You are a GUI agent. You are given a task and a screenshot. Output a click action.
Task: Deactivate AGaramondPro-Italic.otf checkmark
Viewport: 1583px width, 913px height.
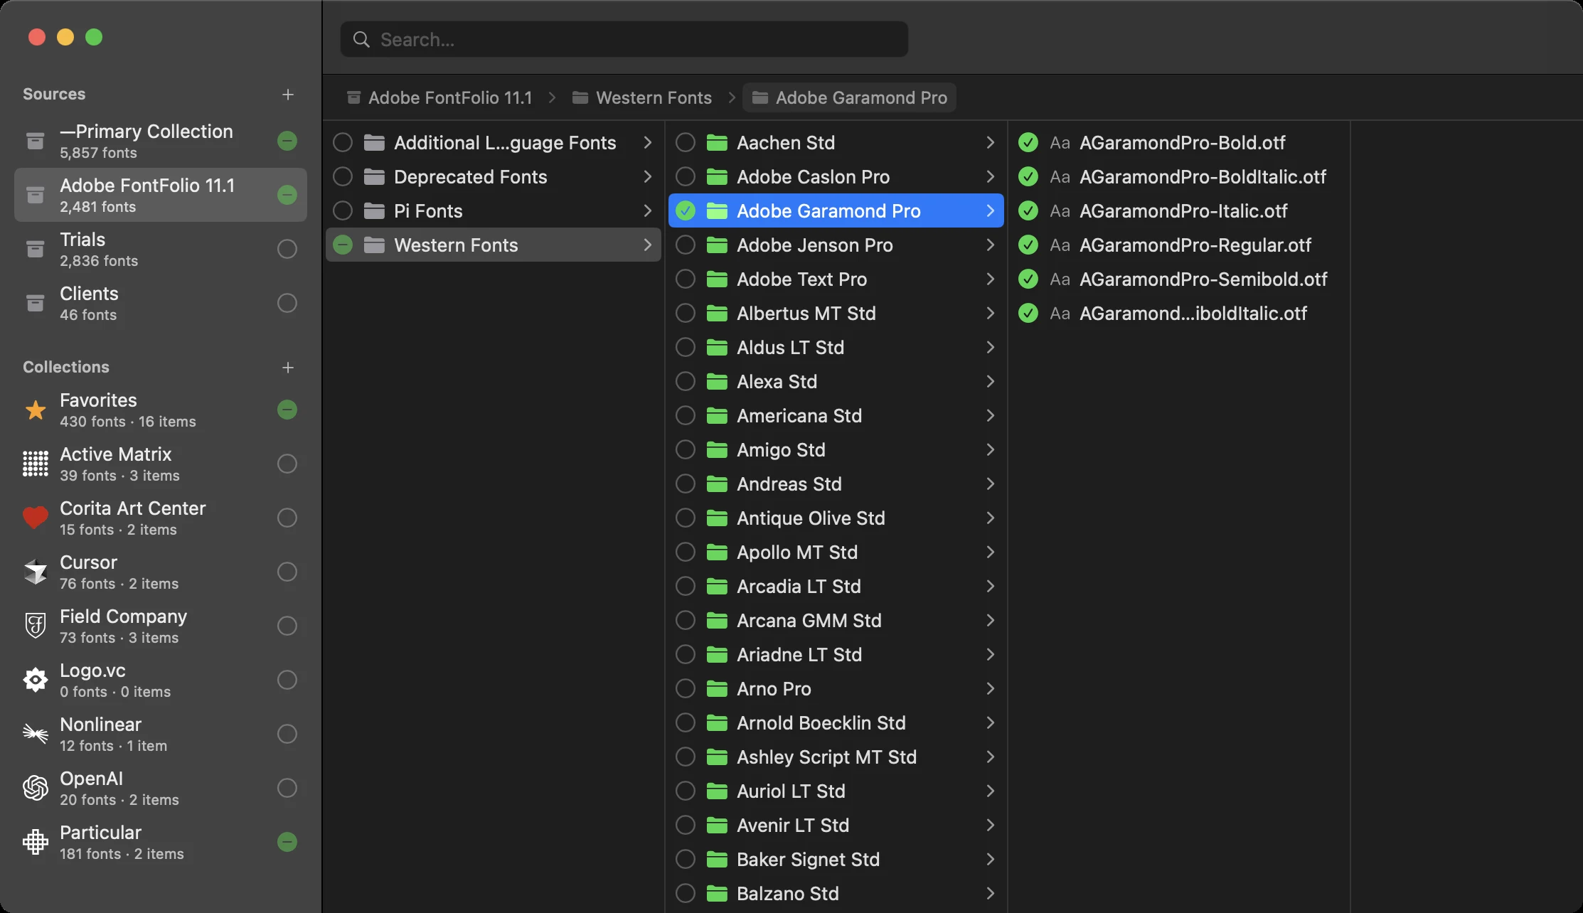click(1028, 211)
